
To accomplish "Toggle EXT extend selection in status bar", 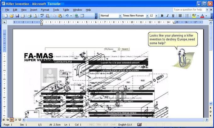I will click(106, 125).
